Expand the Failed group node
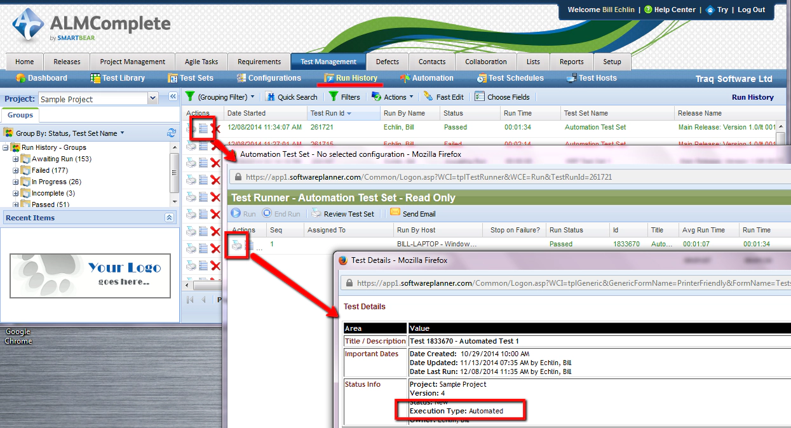Image resolution: width=791 pixels, height=428 pixels. (x=16, y=171)
